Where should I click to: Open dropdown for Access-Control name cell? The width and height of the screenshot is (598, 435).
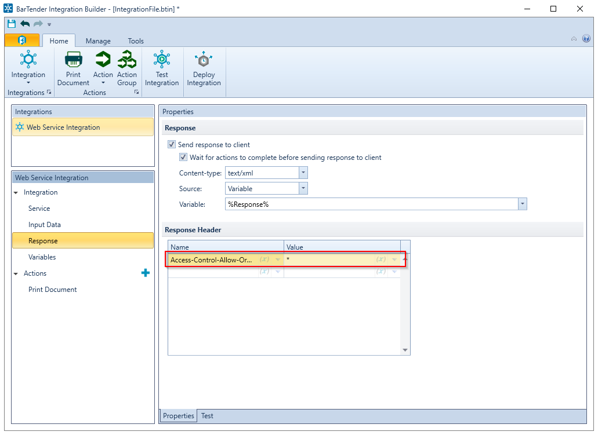coord(278,259)
